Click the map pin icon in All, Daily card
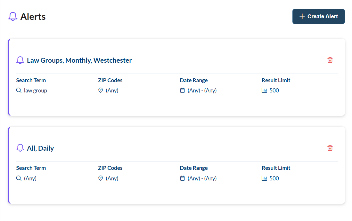The height and width of the screenshot is (221, 352). [x=101, y=178]
